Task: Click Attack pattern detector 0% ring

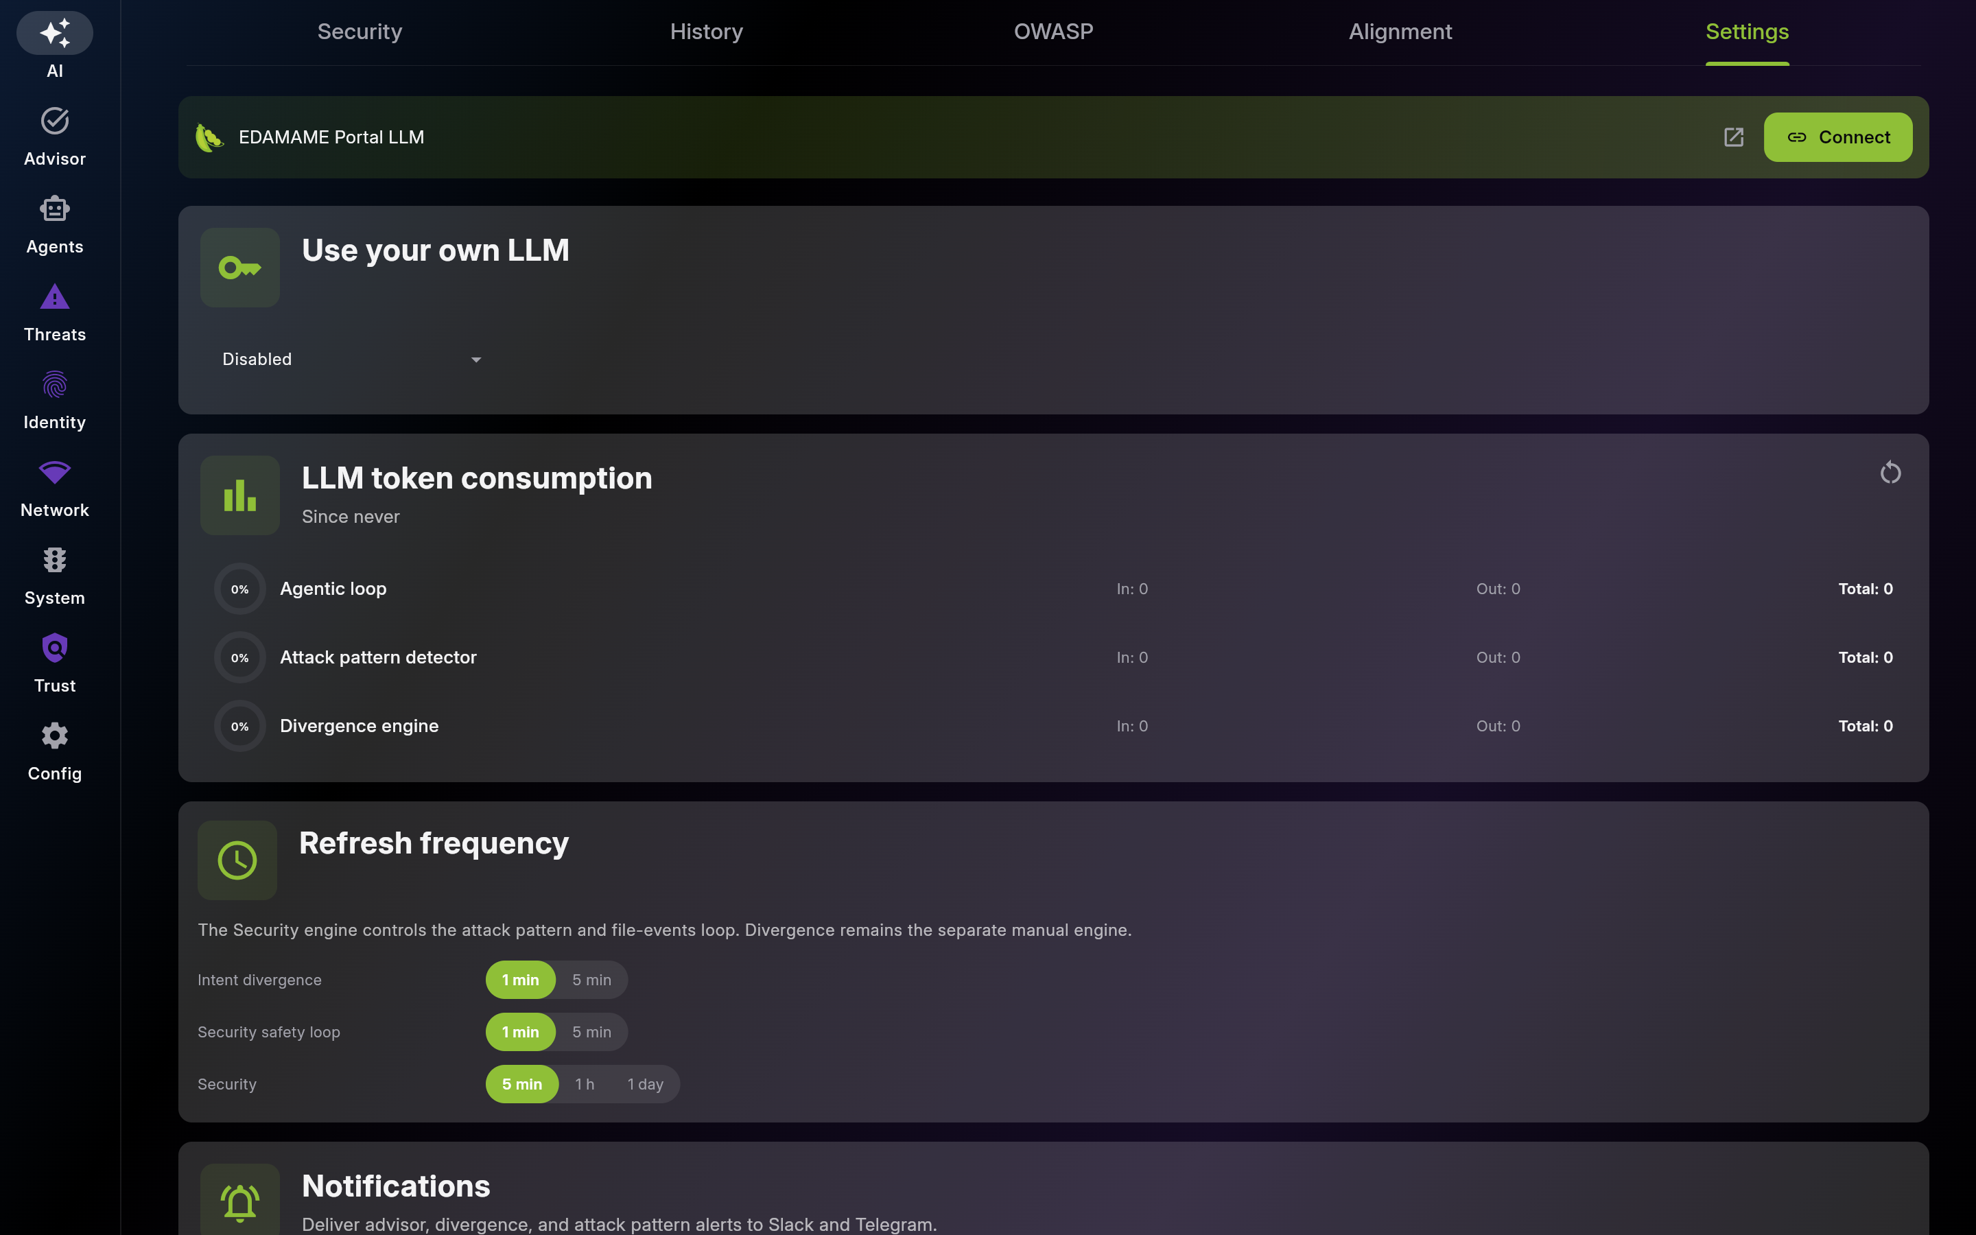Action: pos(240,657)
